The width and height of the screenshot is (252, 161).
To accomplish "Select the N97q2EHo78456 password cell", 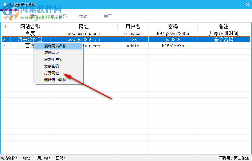I will coord(173,33).
